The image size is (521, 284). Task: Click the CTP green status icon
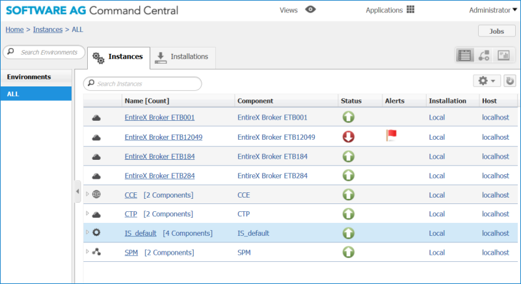(x=349, y=214)
